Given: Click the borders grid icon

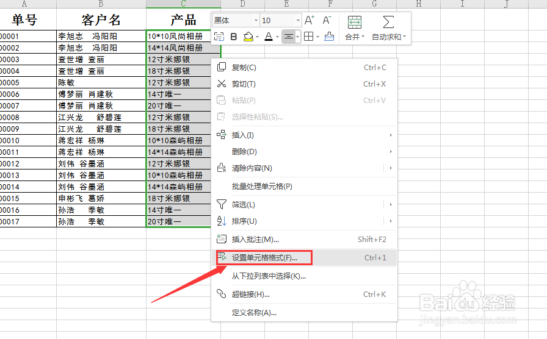Looking at the screenshot, I should (309, 37).
